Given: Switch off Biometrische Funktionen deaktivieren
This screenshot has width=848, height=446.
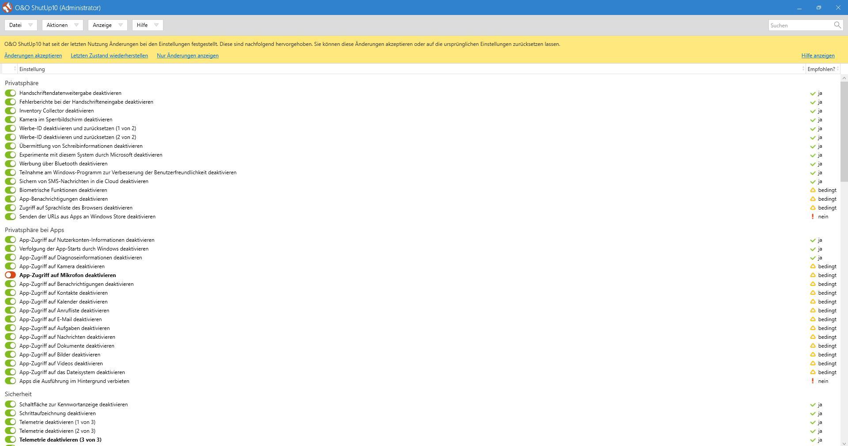Looking at the screenshot, I should tap(10, 190).
